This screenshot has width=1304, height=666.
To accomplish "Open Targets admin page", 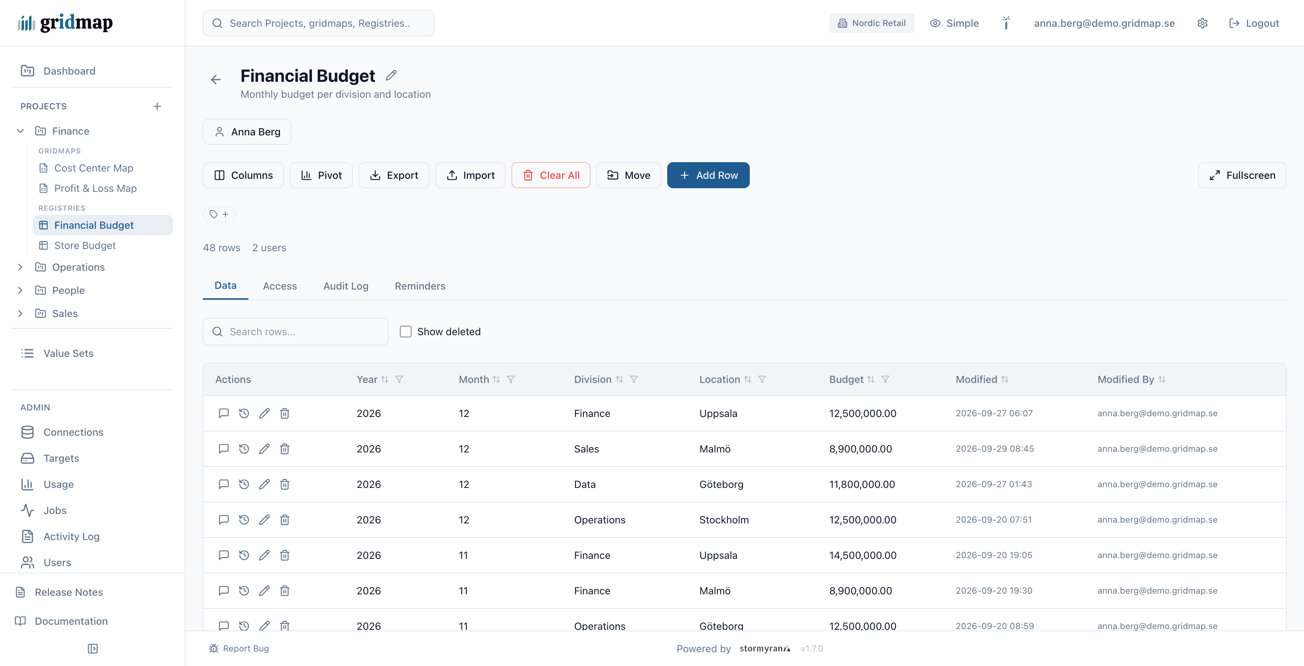I will pyautogui.click(x=61, y=458).
